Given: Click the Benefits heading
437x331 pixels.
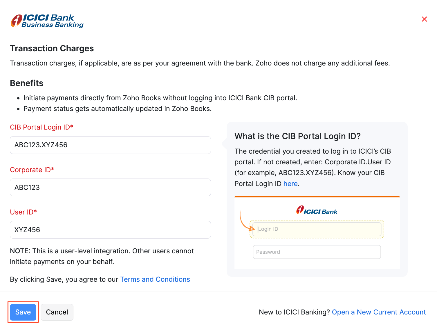Looking at the screenshot, I should point(27,83).
